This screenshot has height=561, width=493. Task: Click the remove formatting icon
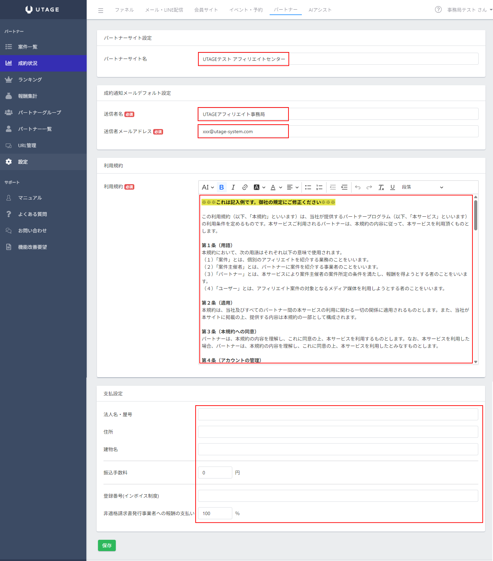pos(381,187)
